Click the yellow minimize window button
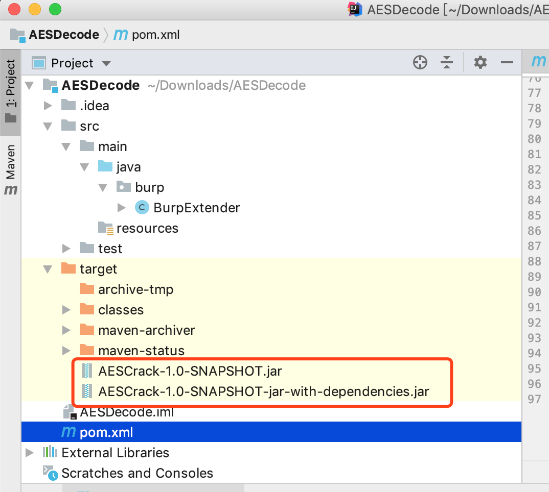This screenshot has height=492, width=549. pos(35,9)
